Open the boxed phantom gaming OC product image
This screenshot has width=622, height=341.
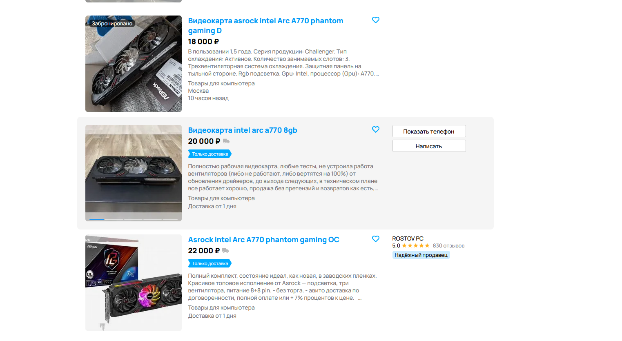coord(134,283)
